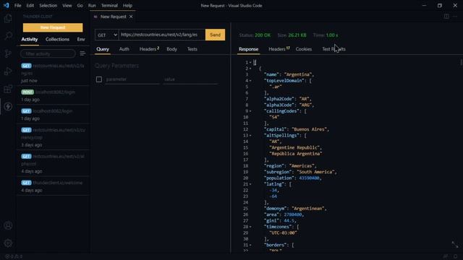The width and height of the screenshot is (463, 260).
Task: Open the Source Control view
Action: (x=8, y=53)
